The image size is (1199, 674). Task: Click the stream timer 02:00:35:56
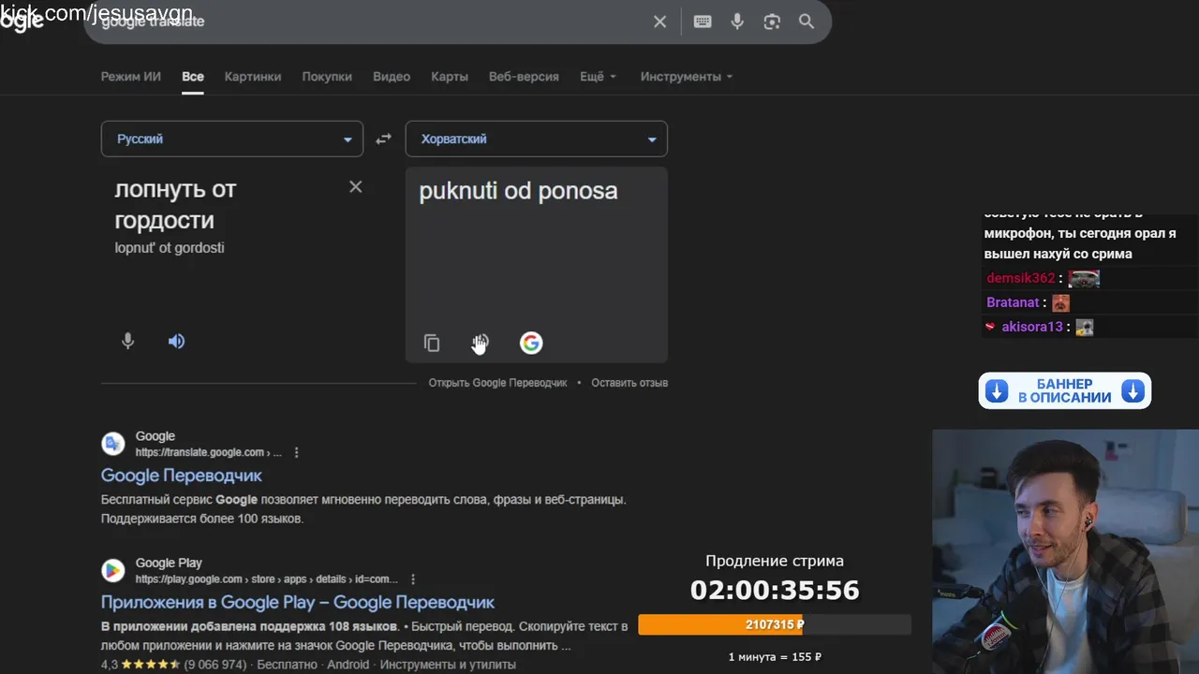click(x=775, y=591)
